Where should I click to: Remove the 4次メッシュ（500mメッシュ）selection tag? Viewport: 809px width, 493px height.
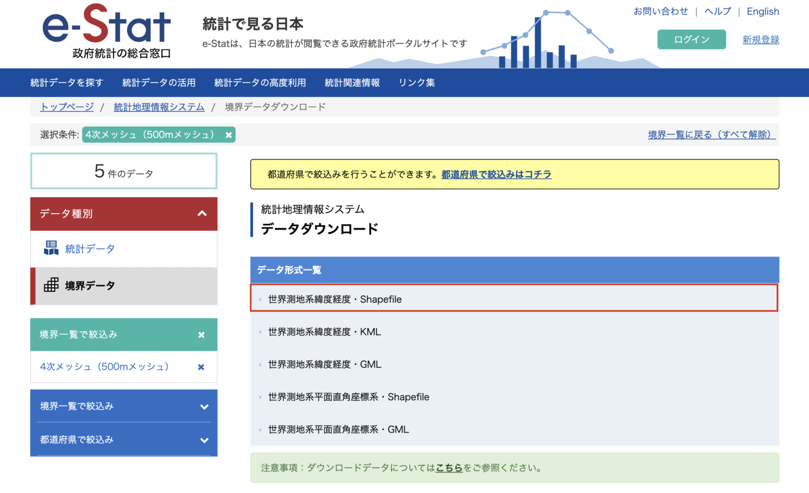coord(229,135)
